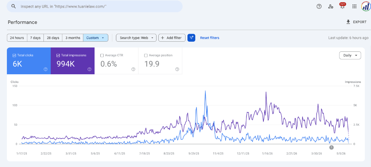Click the 1/17/25 axis date label

22,154
